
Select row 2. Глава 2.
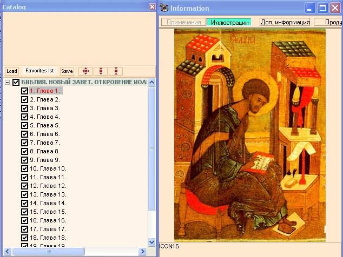[x=45, y=99]
